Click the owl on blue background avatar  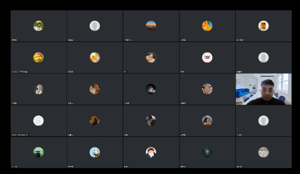(x=95, y=152)
